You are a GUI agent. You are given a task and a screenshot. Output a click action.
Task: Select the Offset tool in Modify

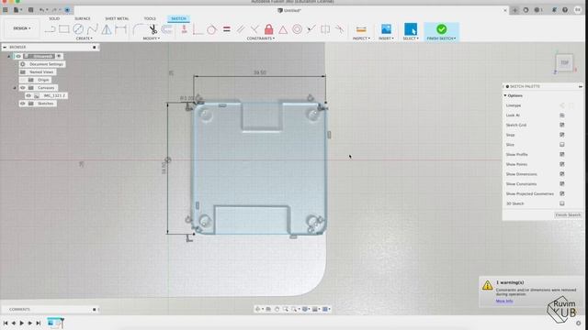[167, 29]
